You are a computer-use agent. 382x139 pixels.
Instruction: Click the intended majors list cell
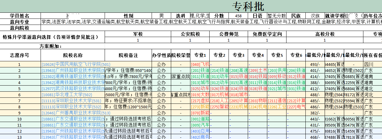point(211,22)
